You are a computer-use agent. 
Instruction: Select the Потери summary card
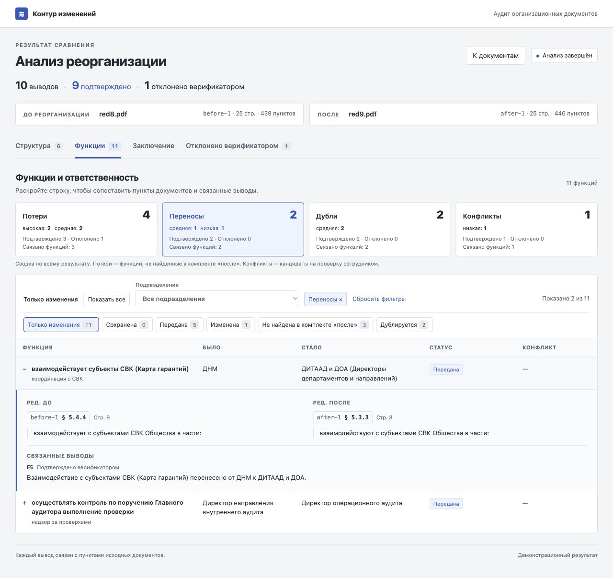point(86,230)
